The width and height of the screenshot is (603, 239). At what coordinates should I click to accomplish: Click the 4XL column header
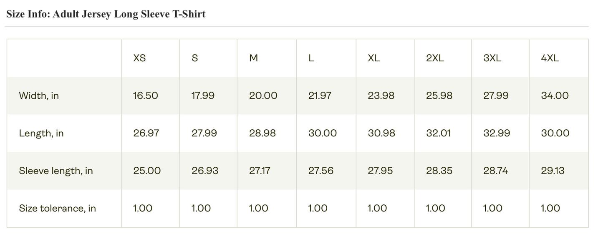pos(550,58)
